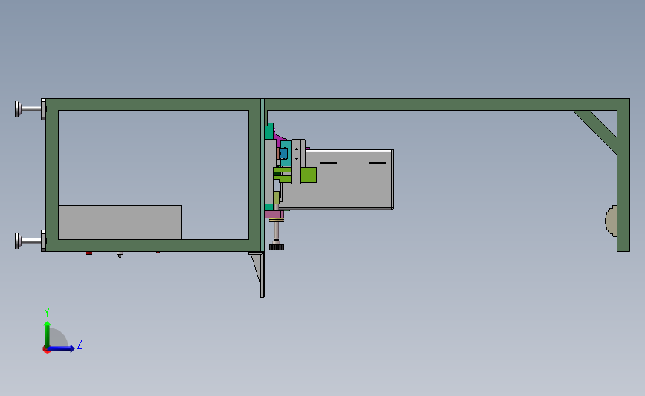Select the bright green square block
Image resolution: width=645 pixels, height=396 pixels.
(x=309, y=175)
